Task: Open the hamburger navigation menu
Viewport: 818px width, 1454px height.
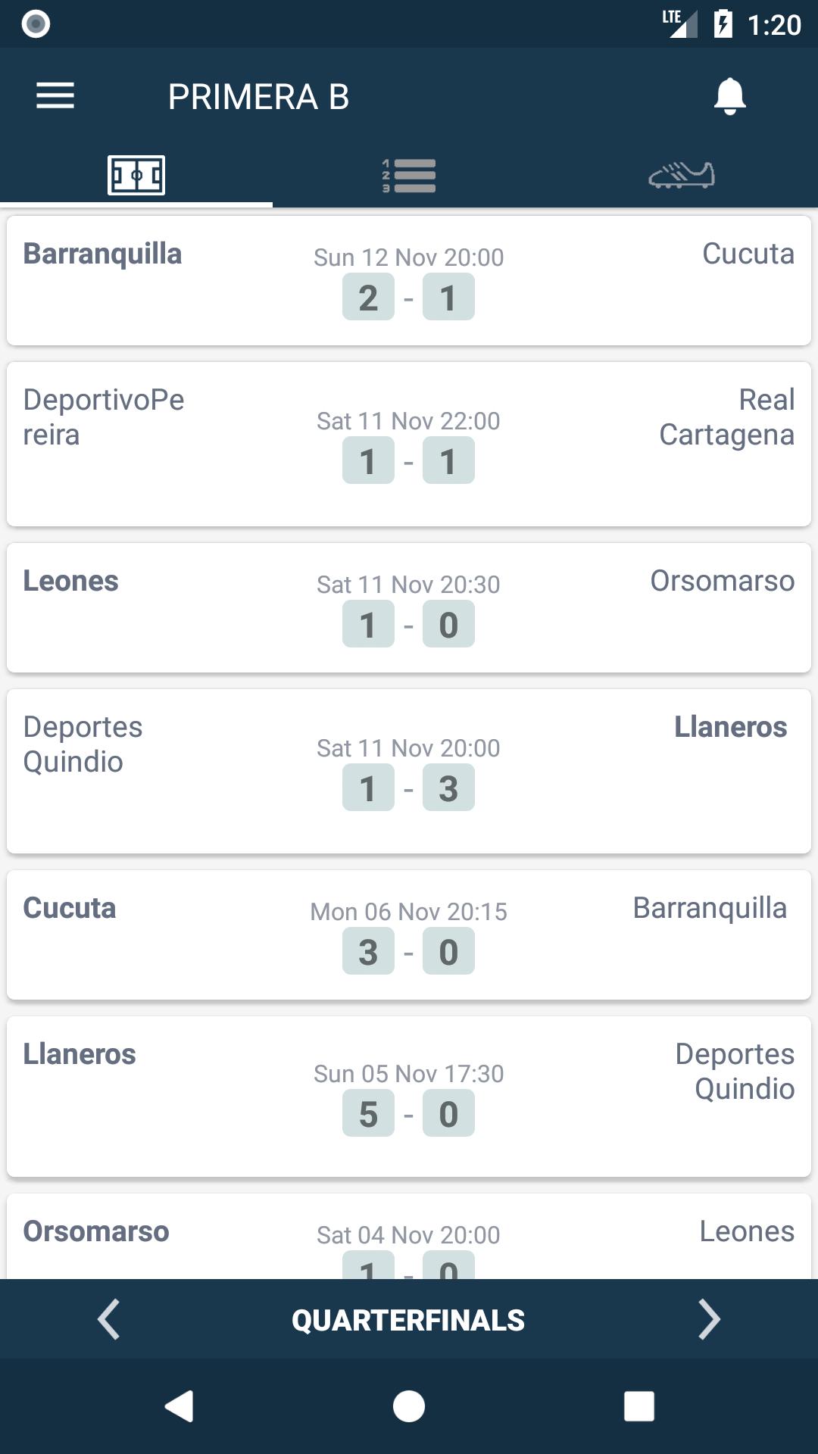Action: coord(55,96)
